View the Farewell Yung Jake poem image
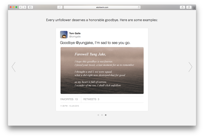This screenshot has width=204, height=137. (102, 70)
